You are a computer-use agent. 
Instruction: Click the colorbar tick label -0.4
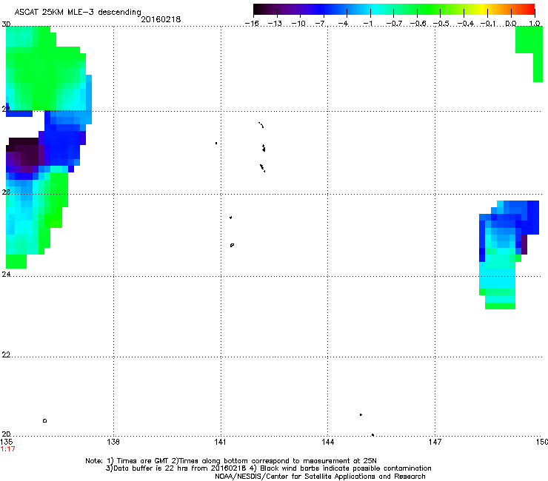click(x=466, y=24)
